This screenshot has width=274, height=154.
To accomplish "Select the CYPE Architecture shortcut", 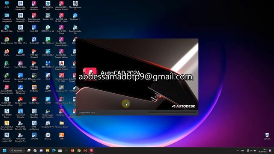I will [34, 125].
